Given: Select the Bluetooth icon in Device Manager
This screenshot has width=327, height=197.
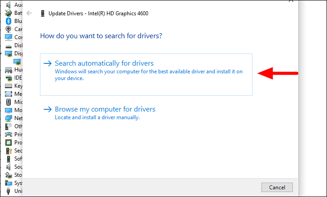Looking at the screenshot, I should tap(9, 21).
